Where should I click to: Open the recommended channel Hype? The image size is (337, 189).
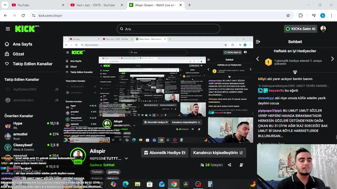(x=32, y=125)
